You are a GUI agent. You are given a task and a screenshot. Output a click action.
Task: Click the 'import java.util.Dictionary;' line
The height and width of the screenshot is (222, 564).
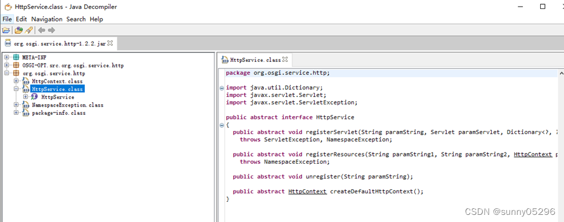pyautogui.click(x=275, y=87)
